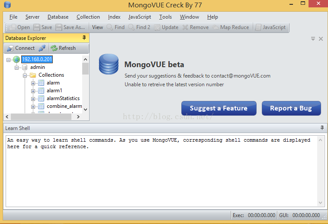Pin the Learn Shell panel

pos(322,128)
